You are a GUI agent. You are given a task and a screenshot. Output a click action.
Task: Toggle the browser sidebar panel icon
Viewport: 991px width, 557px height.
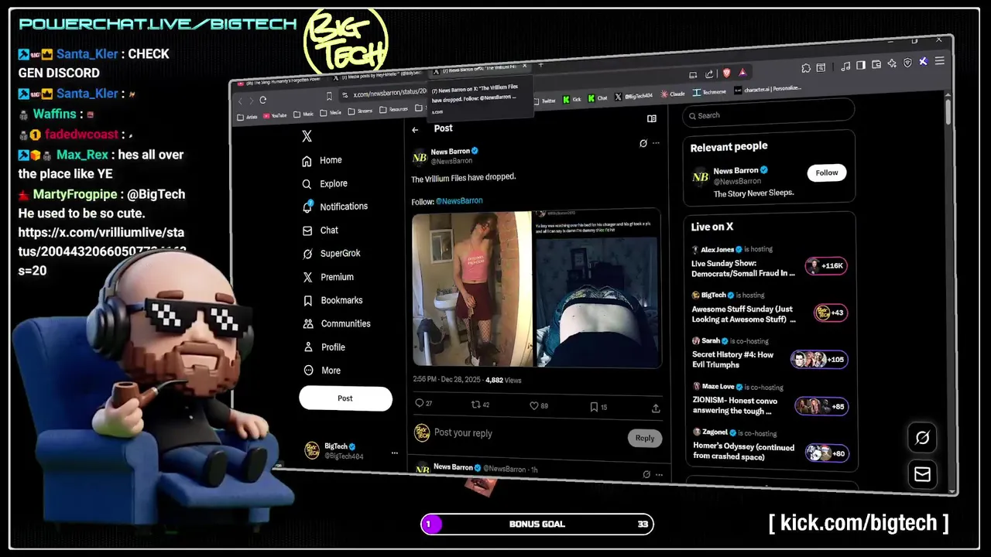861,65
